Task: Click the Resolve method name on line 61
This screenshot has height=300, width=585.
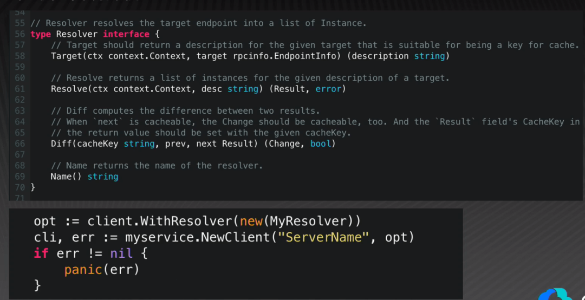Action: click(69, 89)
